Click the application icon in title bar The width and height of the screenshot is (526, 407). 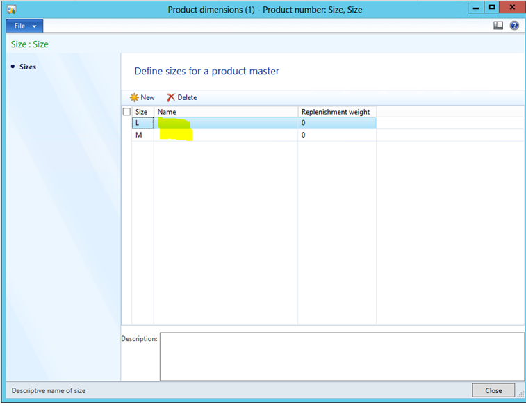click(x=11, y=9)
